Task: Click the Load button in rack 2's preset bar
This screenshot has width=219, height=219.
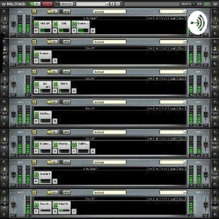Action: 172,48
